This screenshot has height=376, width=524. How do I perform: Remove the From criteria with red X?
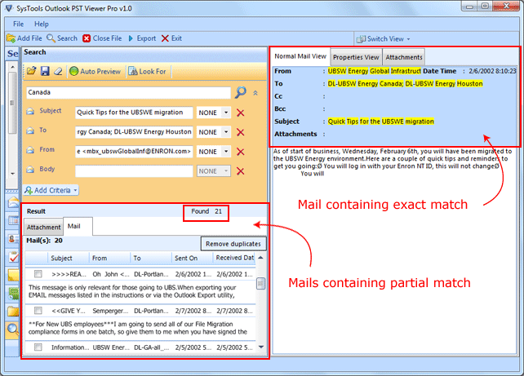click(x=240, y=152)
